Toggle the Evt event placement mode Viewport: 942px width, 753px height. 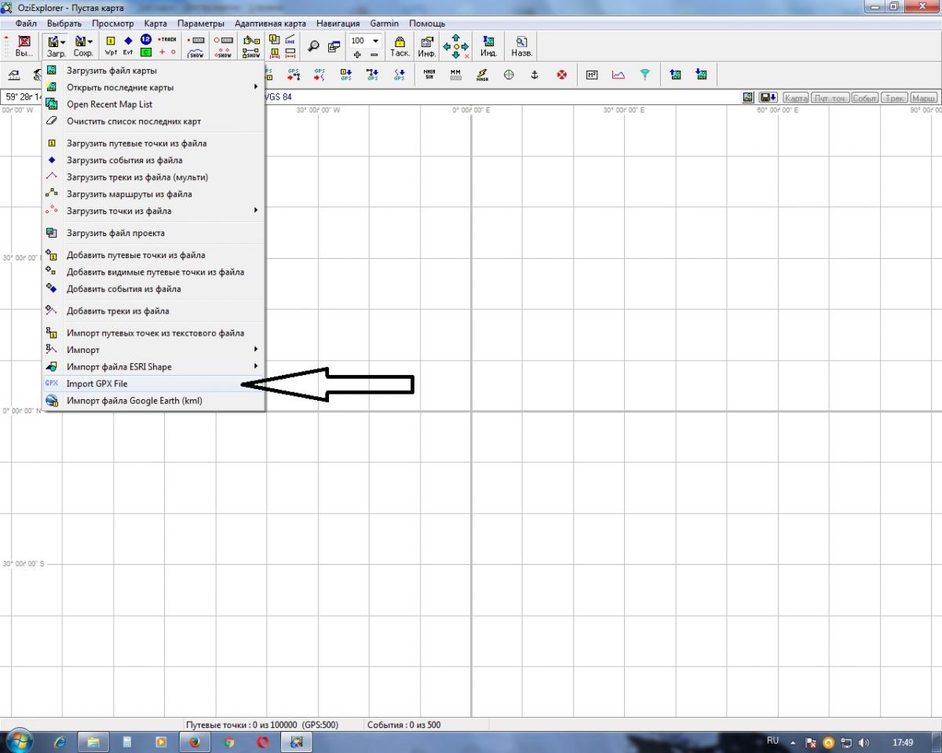click(128, 46)
